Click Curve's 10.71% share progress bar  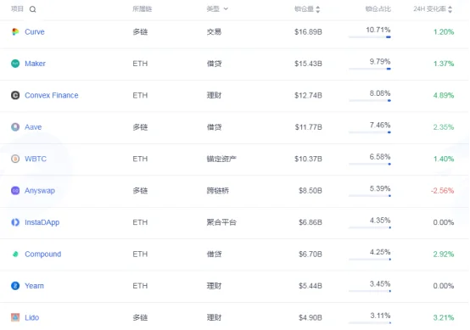click(370, 36)
